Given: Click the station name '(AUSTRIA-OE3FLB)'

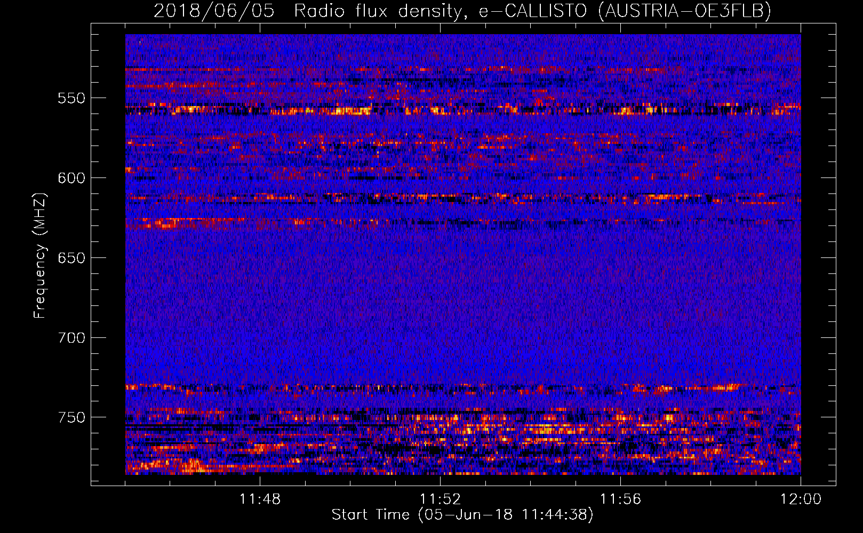Looking at the screenshot, I should pyautogui.click(x=685, y=11).
